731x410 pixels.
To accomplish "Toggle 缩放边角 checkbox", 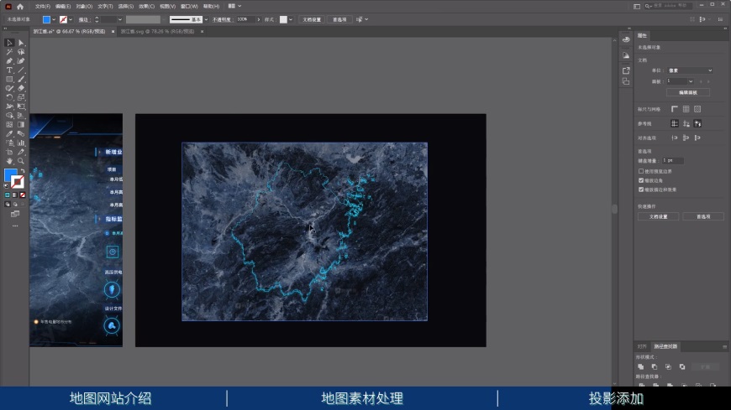I will pos(641,180).
